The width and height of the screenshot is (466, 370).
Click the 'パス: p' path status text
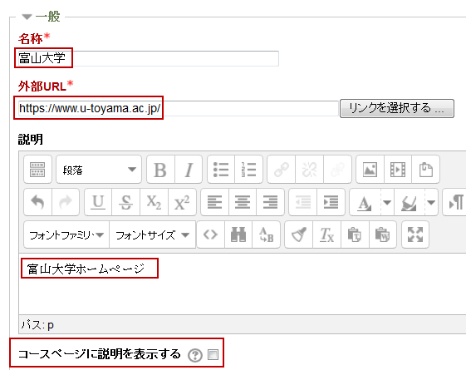37,325
